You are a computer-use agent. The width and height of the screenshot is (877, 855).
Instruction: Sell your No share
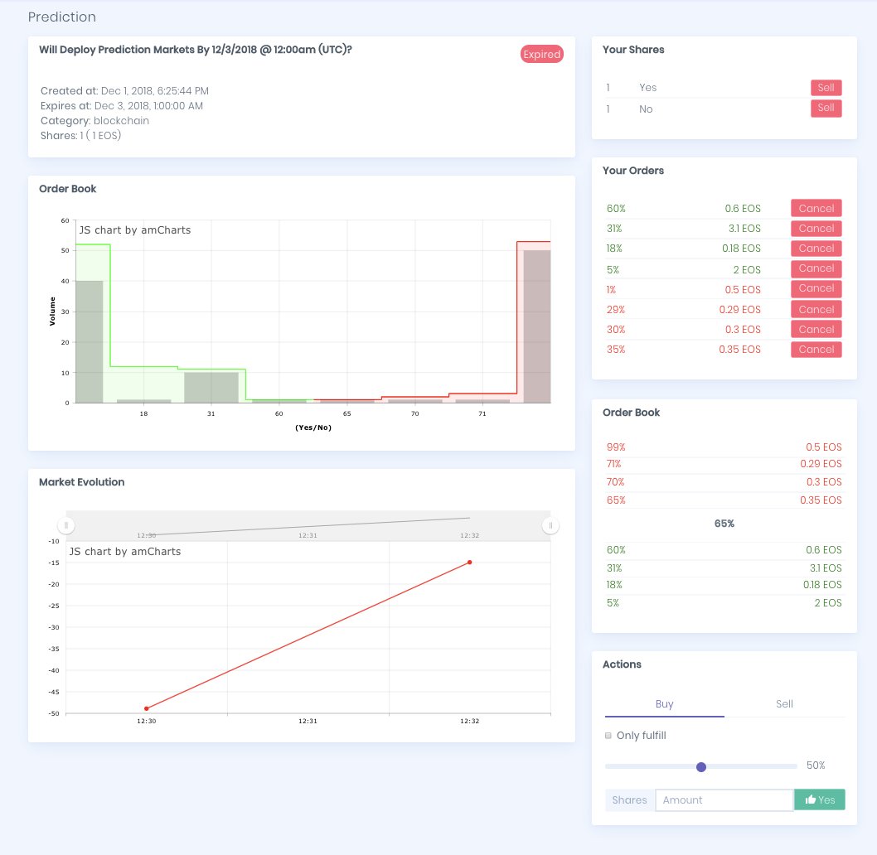[826, 108]
